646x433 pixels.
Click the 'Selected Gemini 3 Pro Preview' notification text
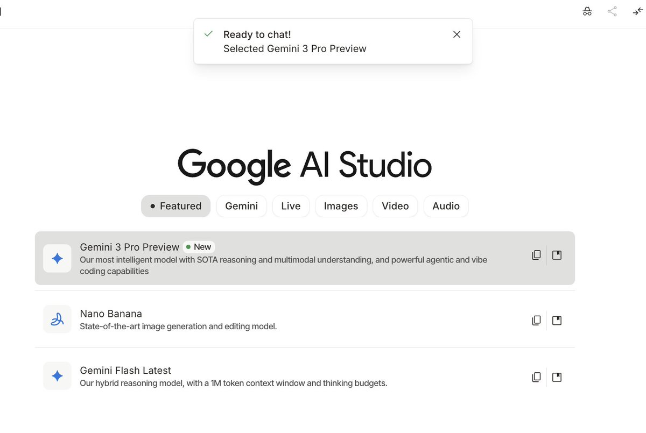(295, 48)
